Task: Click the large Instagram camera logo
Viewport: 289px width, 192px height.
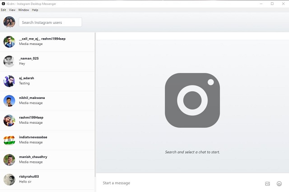Action: 192,100
